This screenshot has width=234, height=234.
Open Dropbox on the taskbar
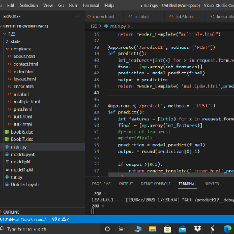[197, 229]
